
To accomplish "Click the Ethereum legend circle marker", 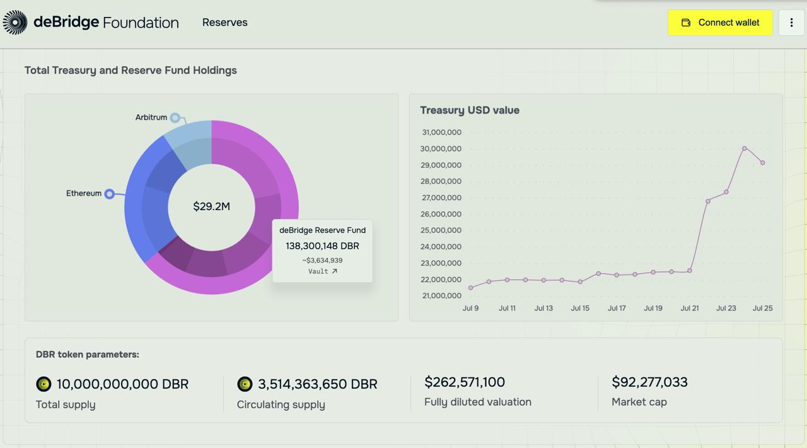I will click(110, 194).
